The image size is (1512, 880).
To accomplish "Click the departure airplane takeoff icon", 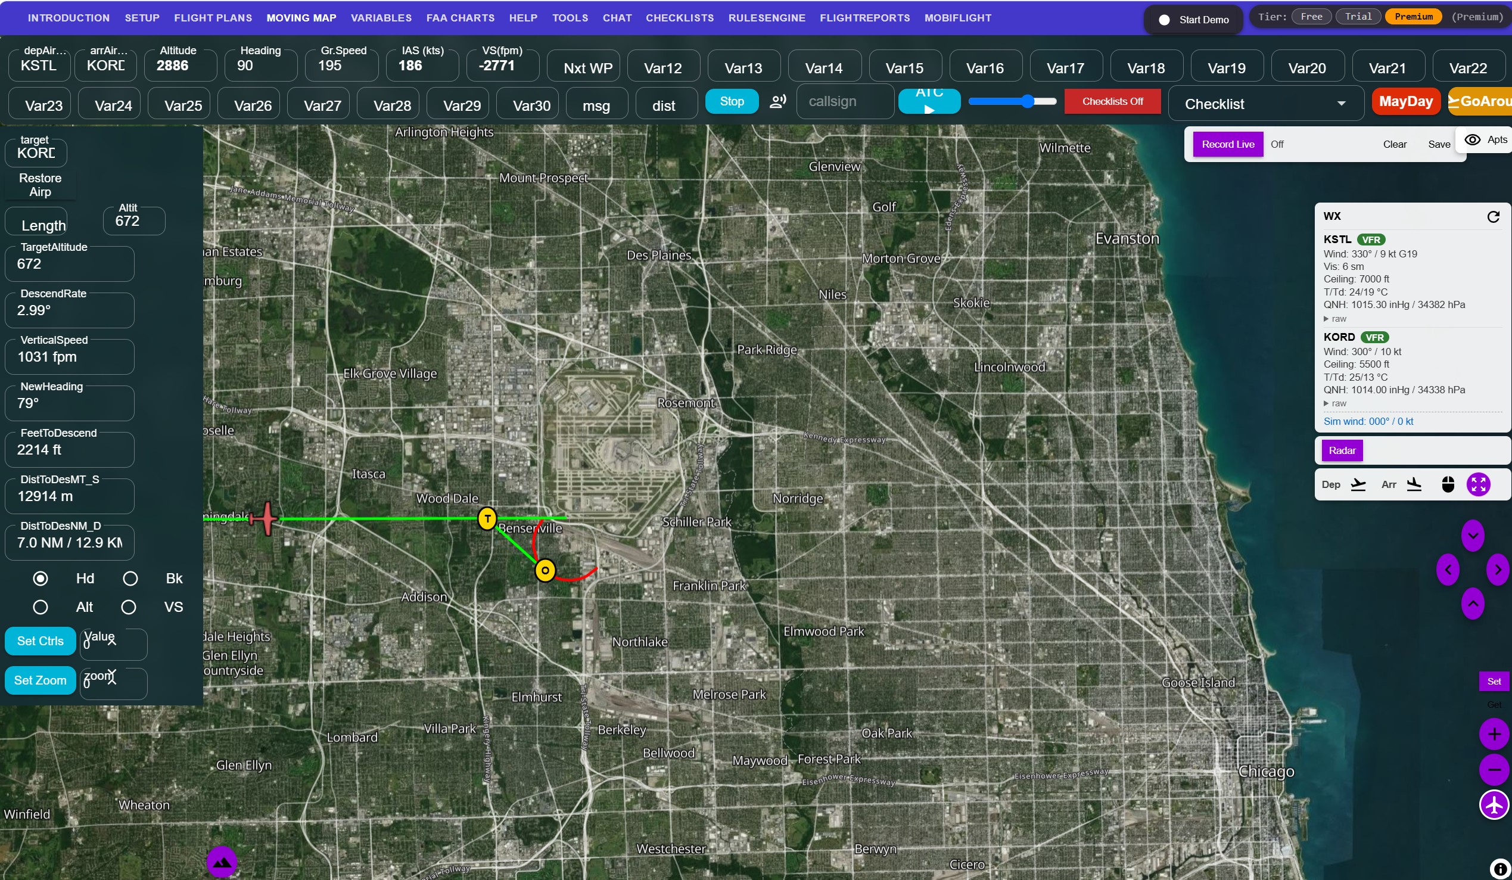I will (x=1358, y=485).
